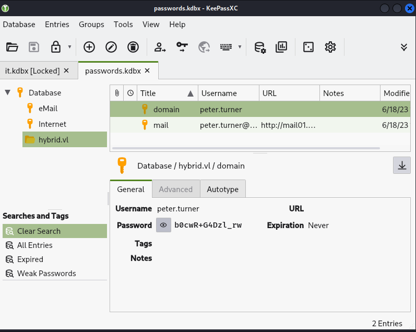Sort entries by Title column

point(168,93)
